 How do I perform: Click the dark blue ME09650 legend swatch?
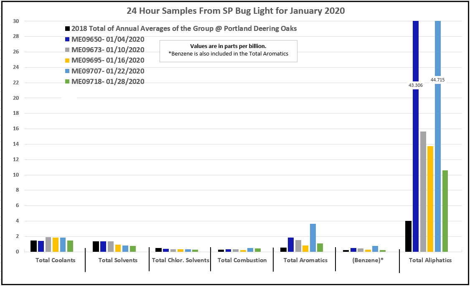pos(67,39)
